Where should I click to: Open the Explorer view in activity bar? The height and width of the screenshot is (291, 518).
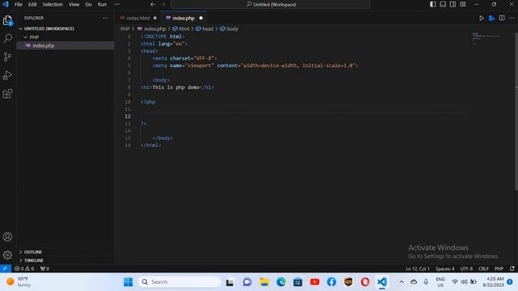coord(7,21)
